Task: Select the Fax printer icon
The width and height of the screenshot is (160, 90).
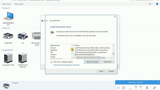Action: click(x=23, y=36)
